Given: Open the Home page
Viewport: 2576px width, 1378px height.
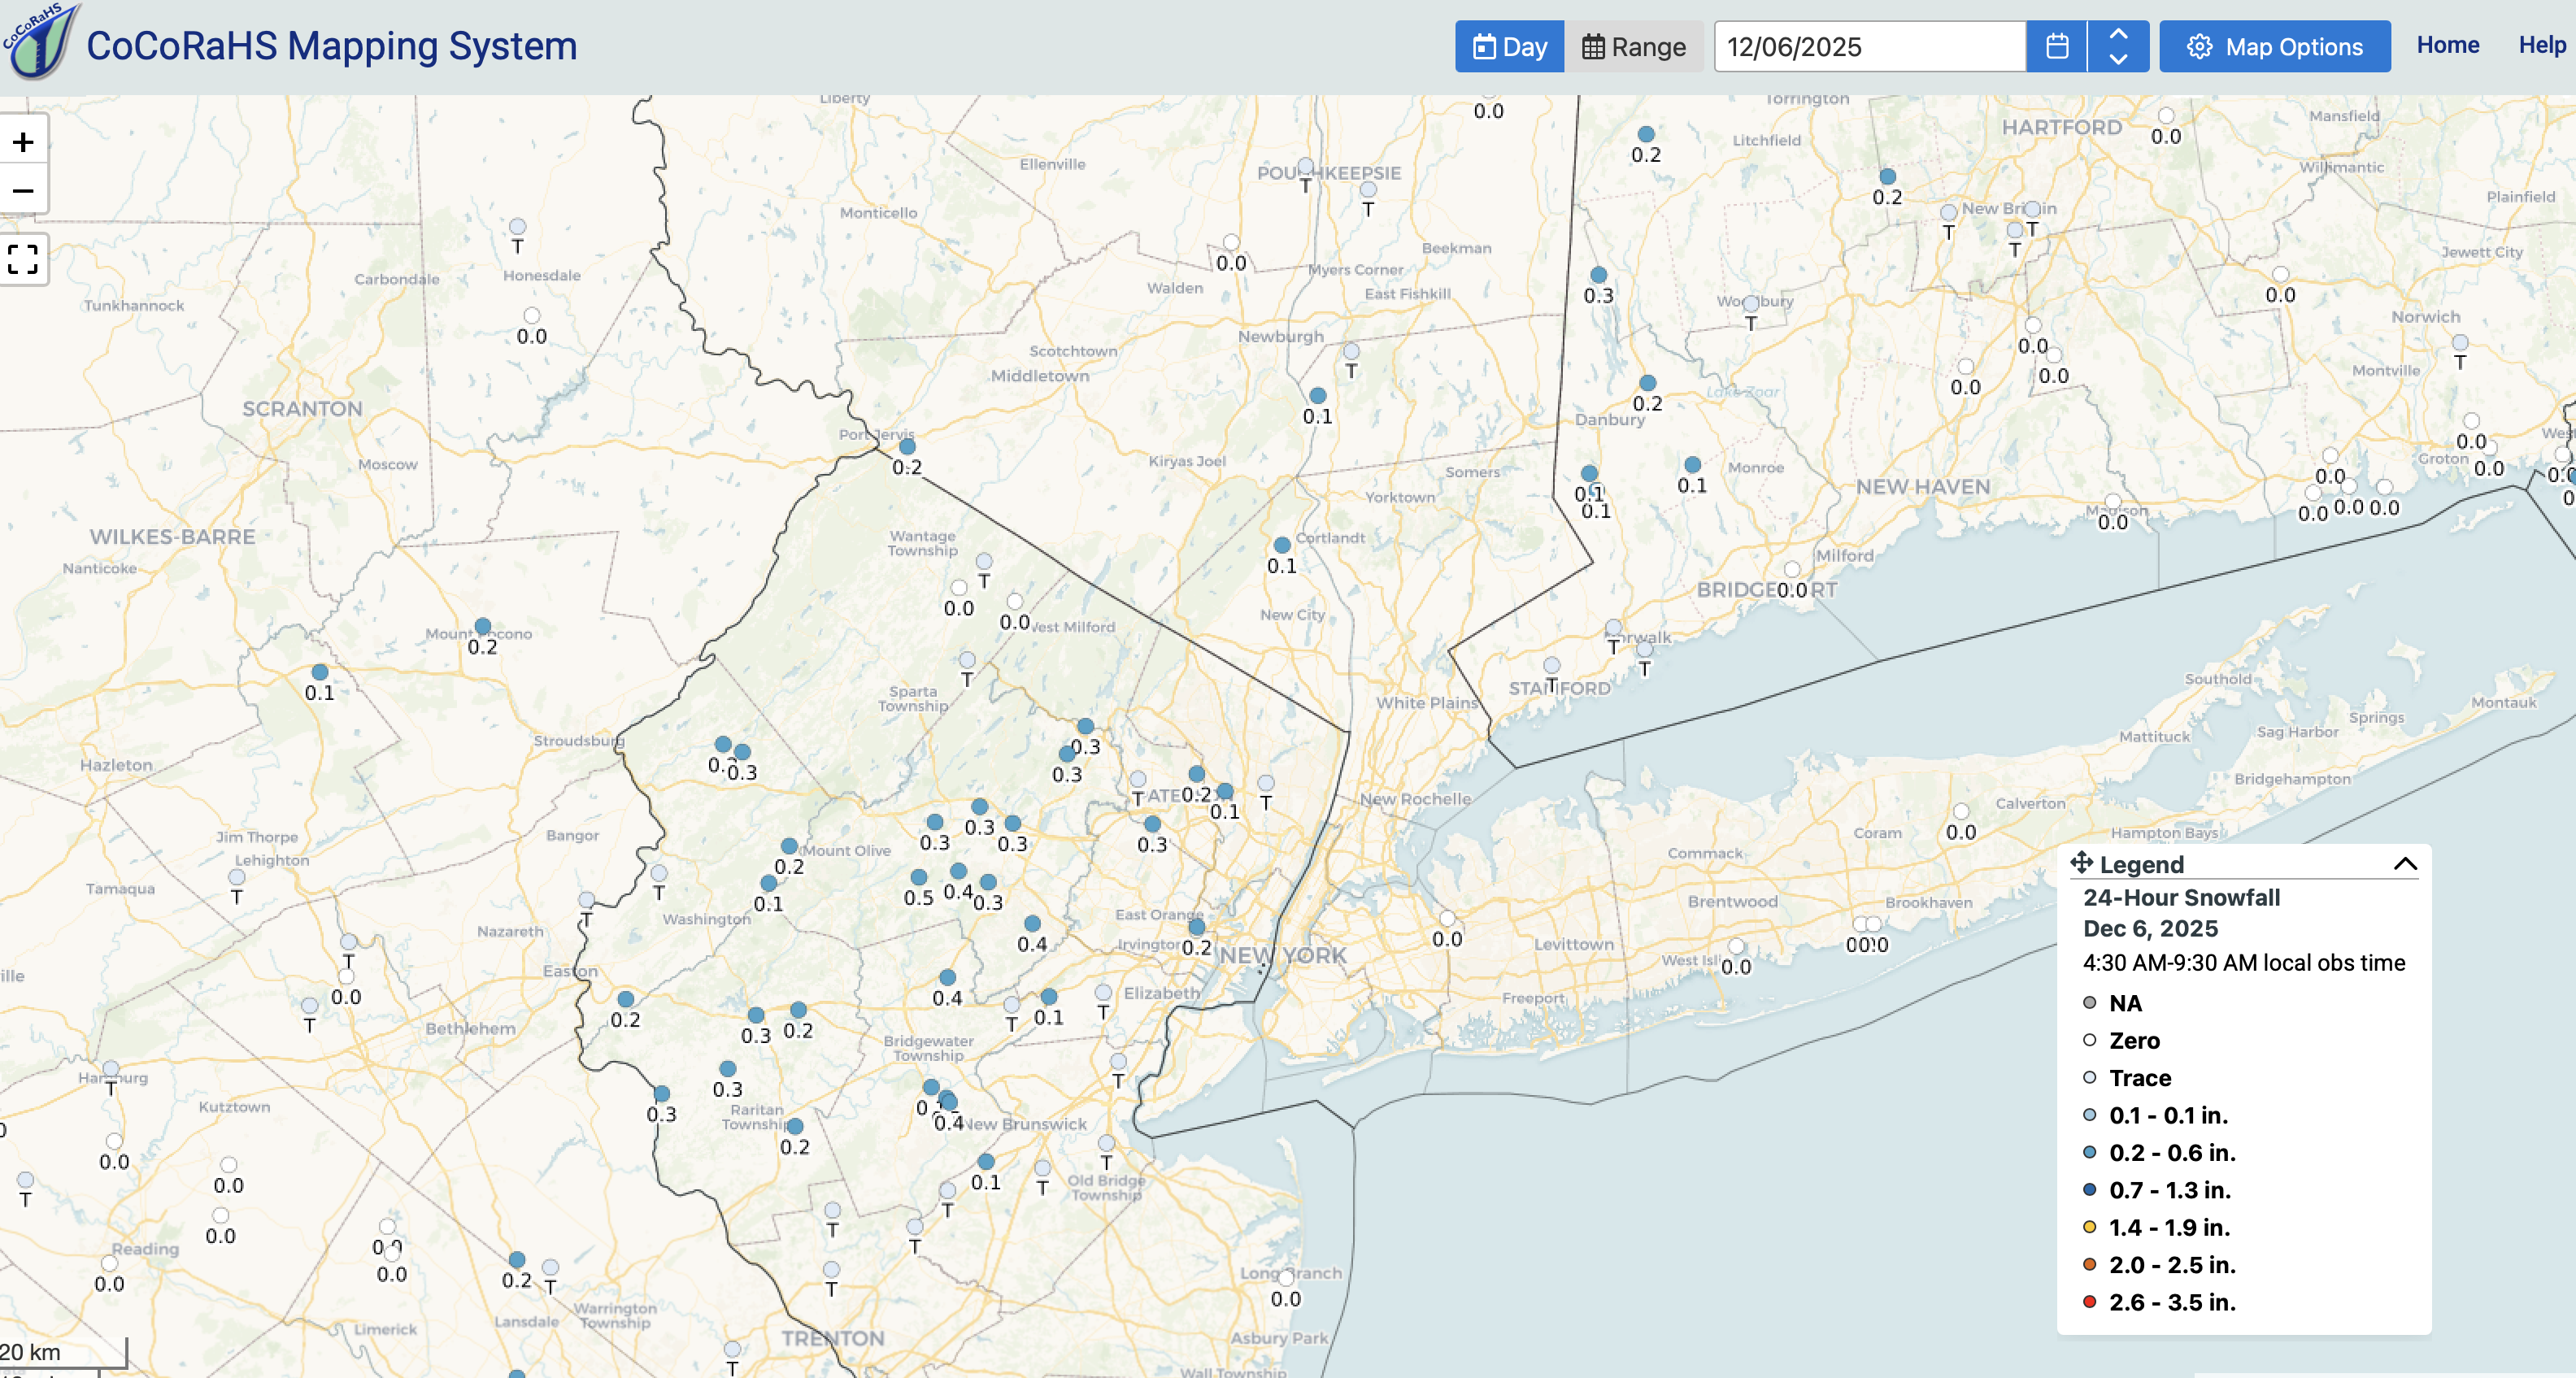Looking at the screenshot, I should pyautogui.click(x=2447, y=45).
